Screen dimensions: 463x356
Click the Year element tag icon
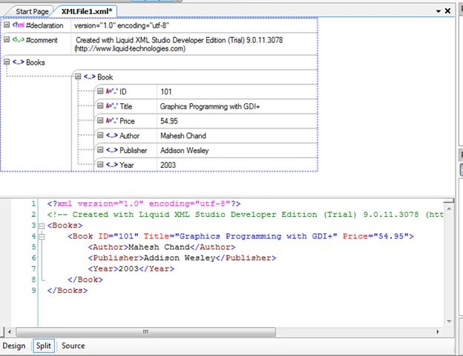tap(112, 165)
